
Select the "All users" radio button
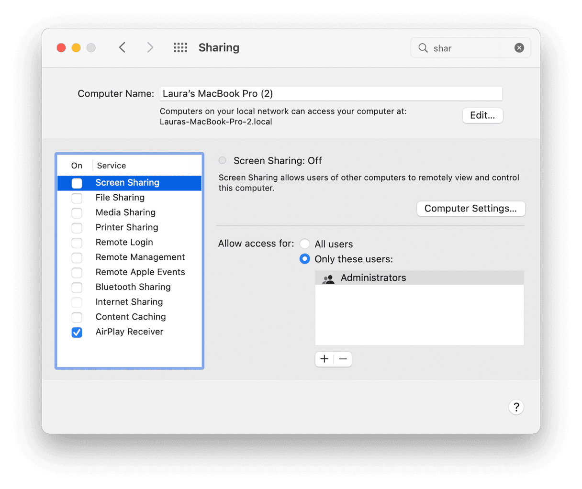coord(305,244)
